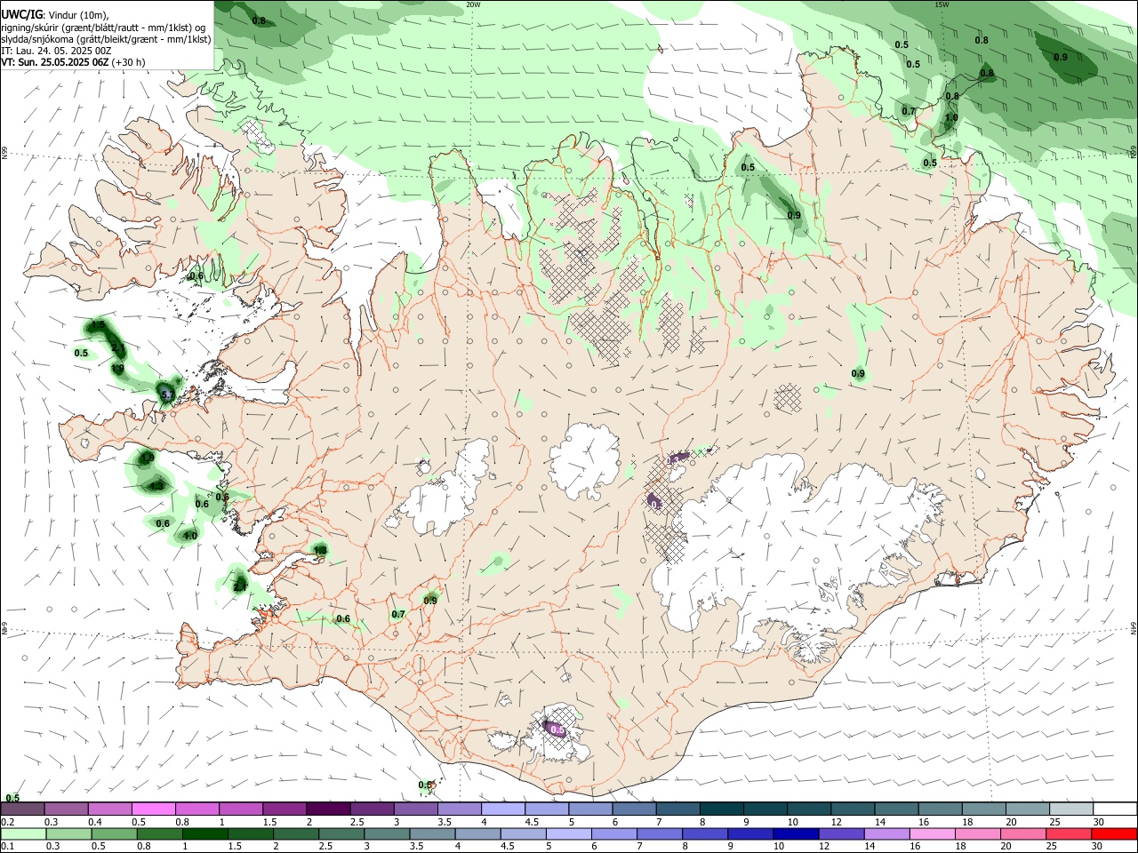
Task: Click the pinkish-red 25 swatch in lower scale
Action: [x=1069, y=833]
